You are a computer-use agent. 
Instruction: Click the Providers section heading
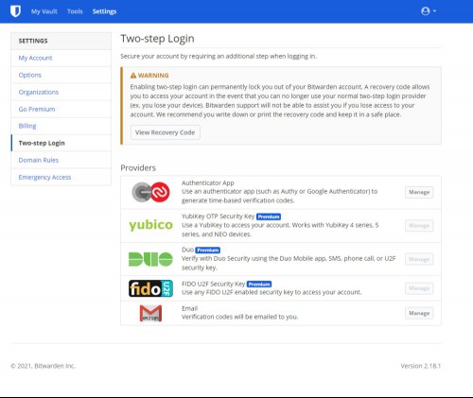point(138,167)
